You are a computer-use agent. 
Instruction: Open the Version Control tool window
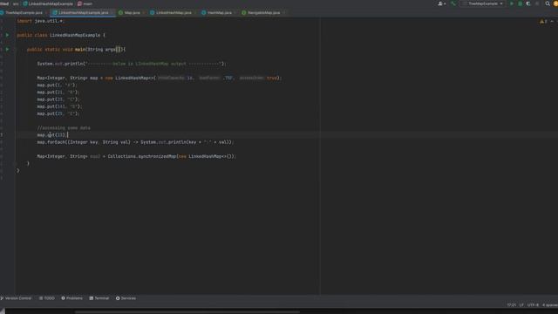(17, 298)
